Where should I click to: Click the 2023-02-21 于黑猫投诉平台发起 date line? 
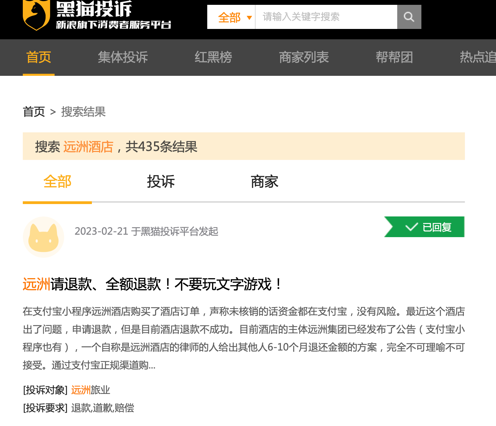point(146,231)
